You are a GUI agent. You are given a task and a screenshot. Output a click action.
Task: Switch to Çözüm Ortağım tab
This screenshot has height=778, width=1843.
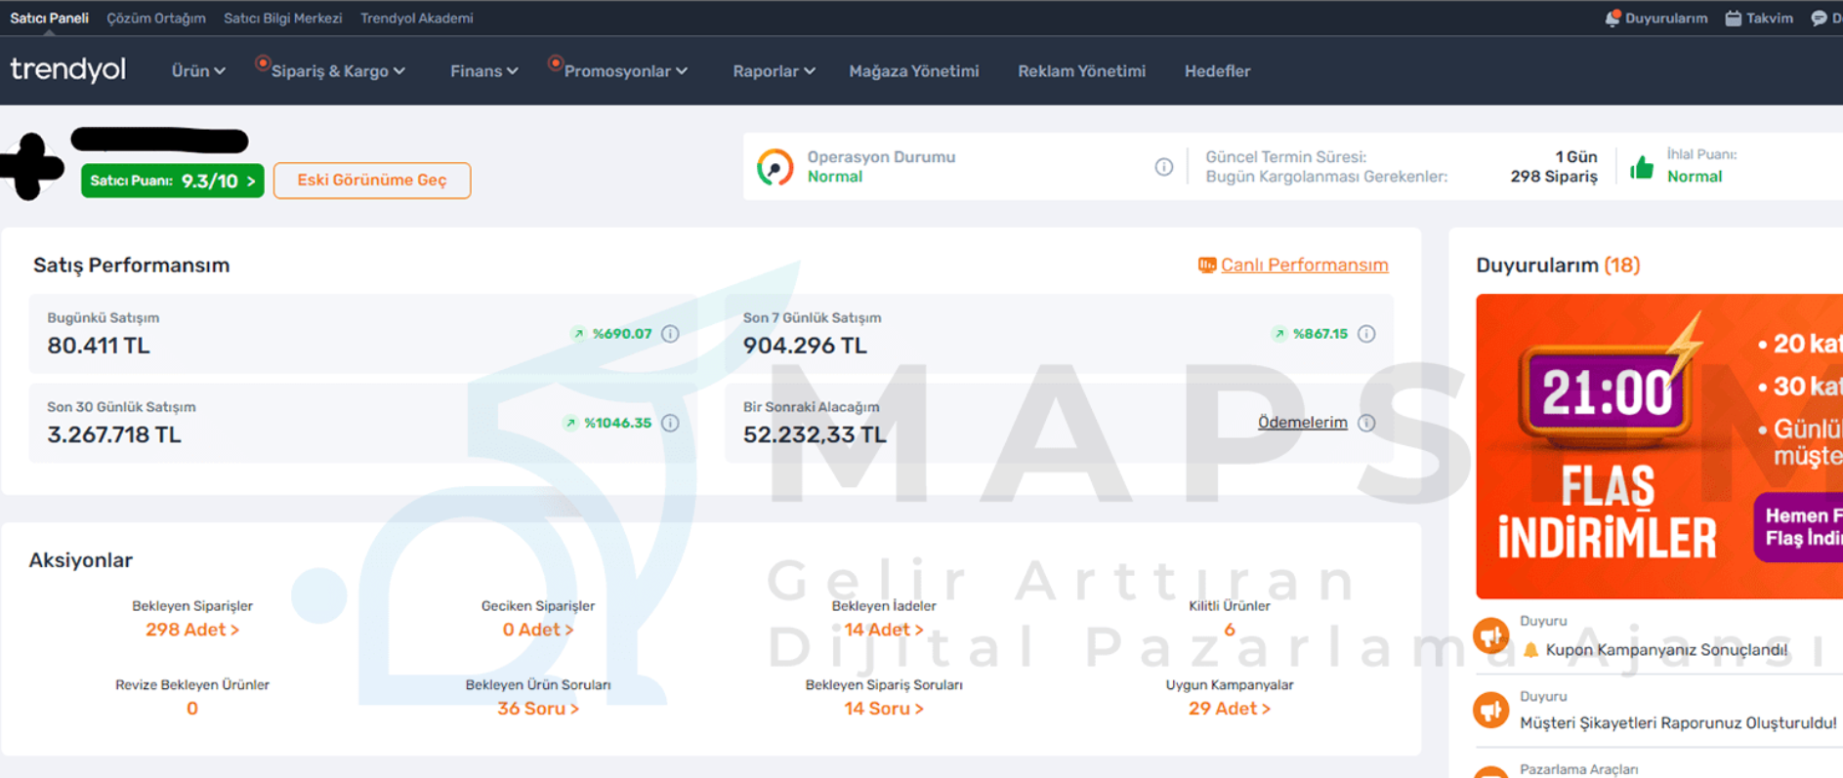tap(156, 18)
